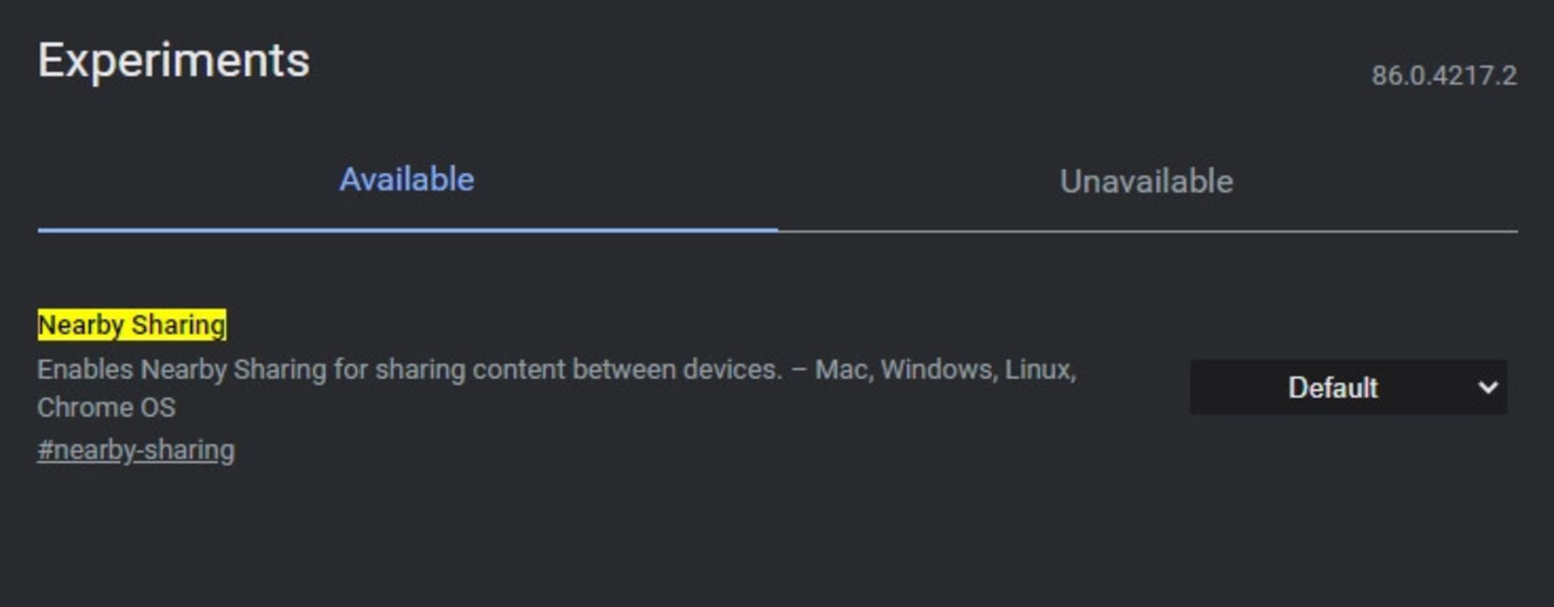Screen dimensions: 1554x607
Task: Open the Default dropdown for Nearby Sharing
Action: (1348, 388)
